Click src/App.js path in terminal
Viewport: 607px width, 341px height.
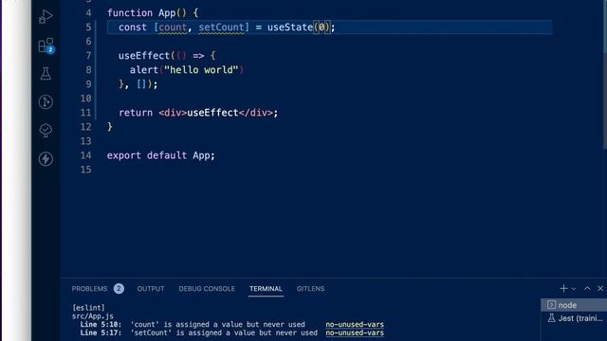pyautogui.click(x=93, y=315)
